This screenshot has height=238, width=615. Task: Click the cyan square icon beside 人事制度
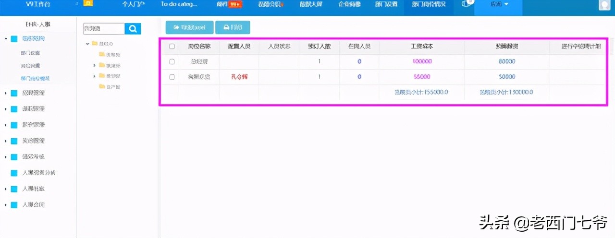coord(14,189)
